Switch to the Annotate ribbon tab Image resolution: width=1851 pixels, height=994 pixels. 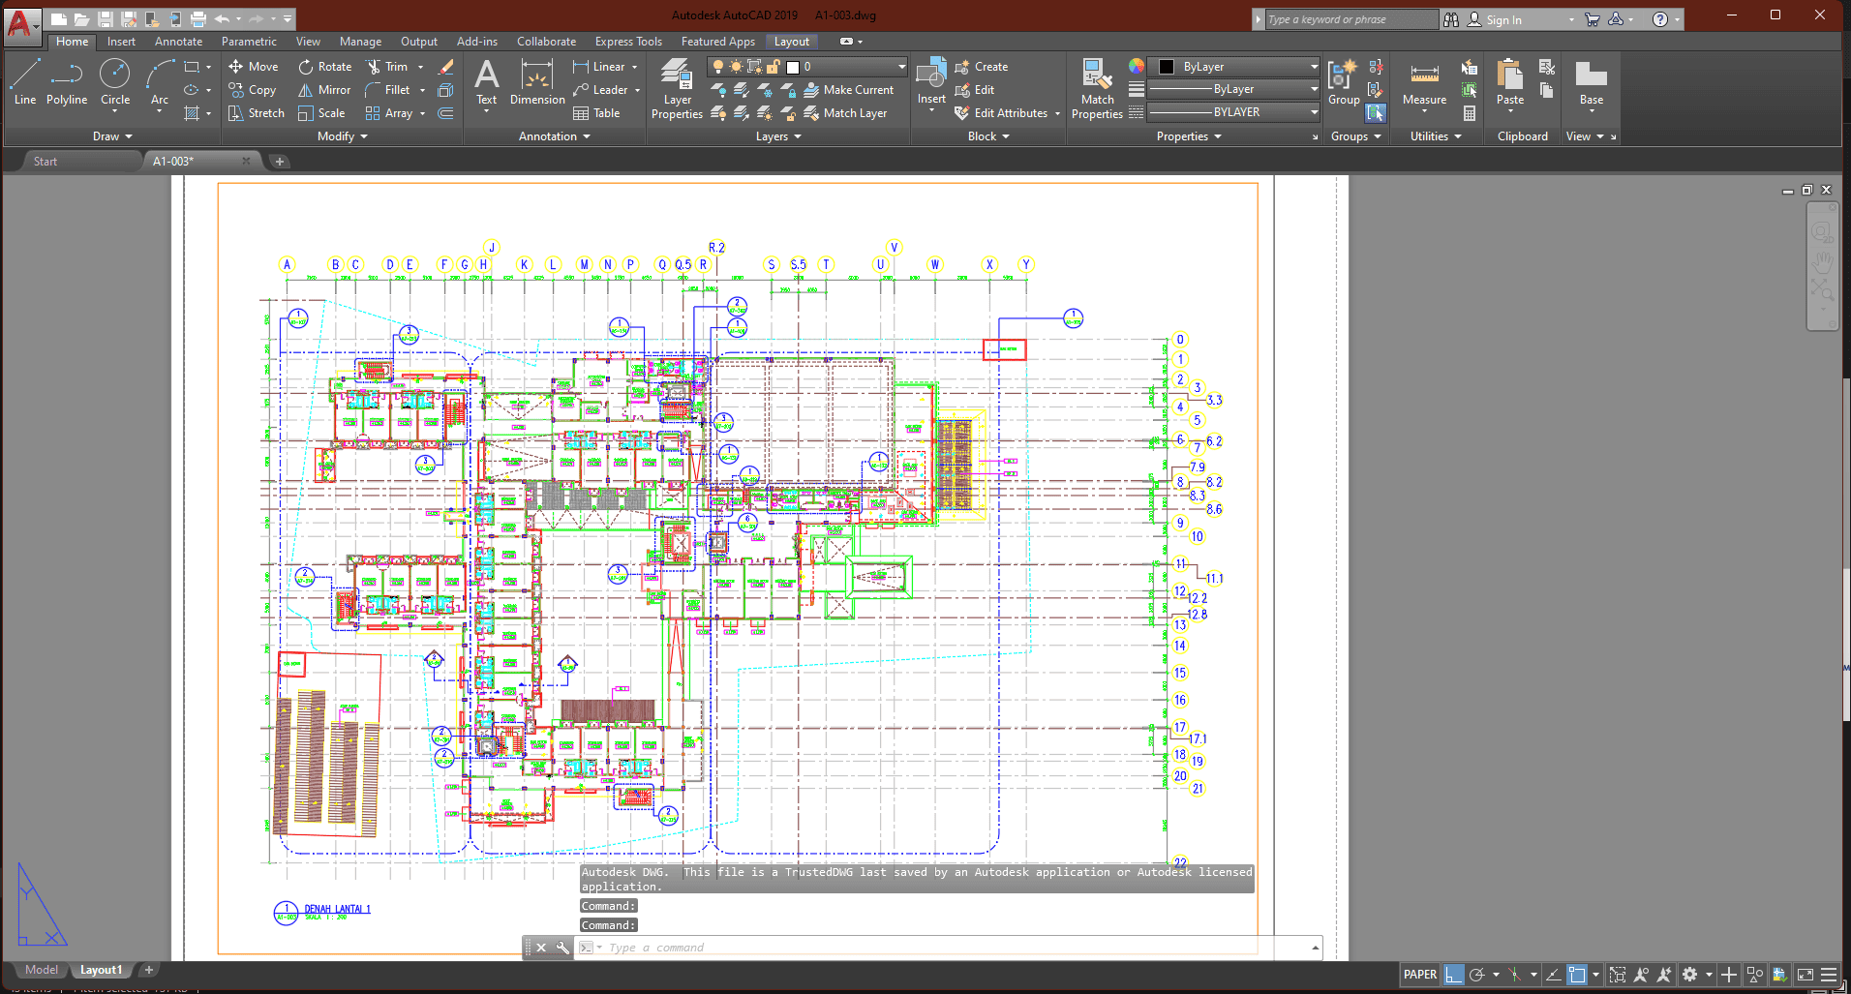pos(178,42)
